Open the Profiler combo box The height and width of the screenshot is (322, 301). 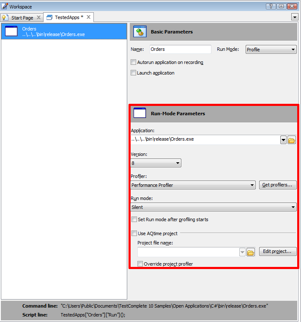pos(193,185)
